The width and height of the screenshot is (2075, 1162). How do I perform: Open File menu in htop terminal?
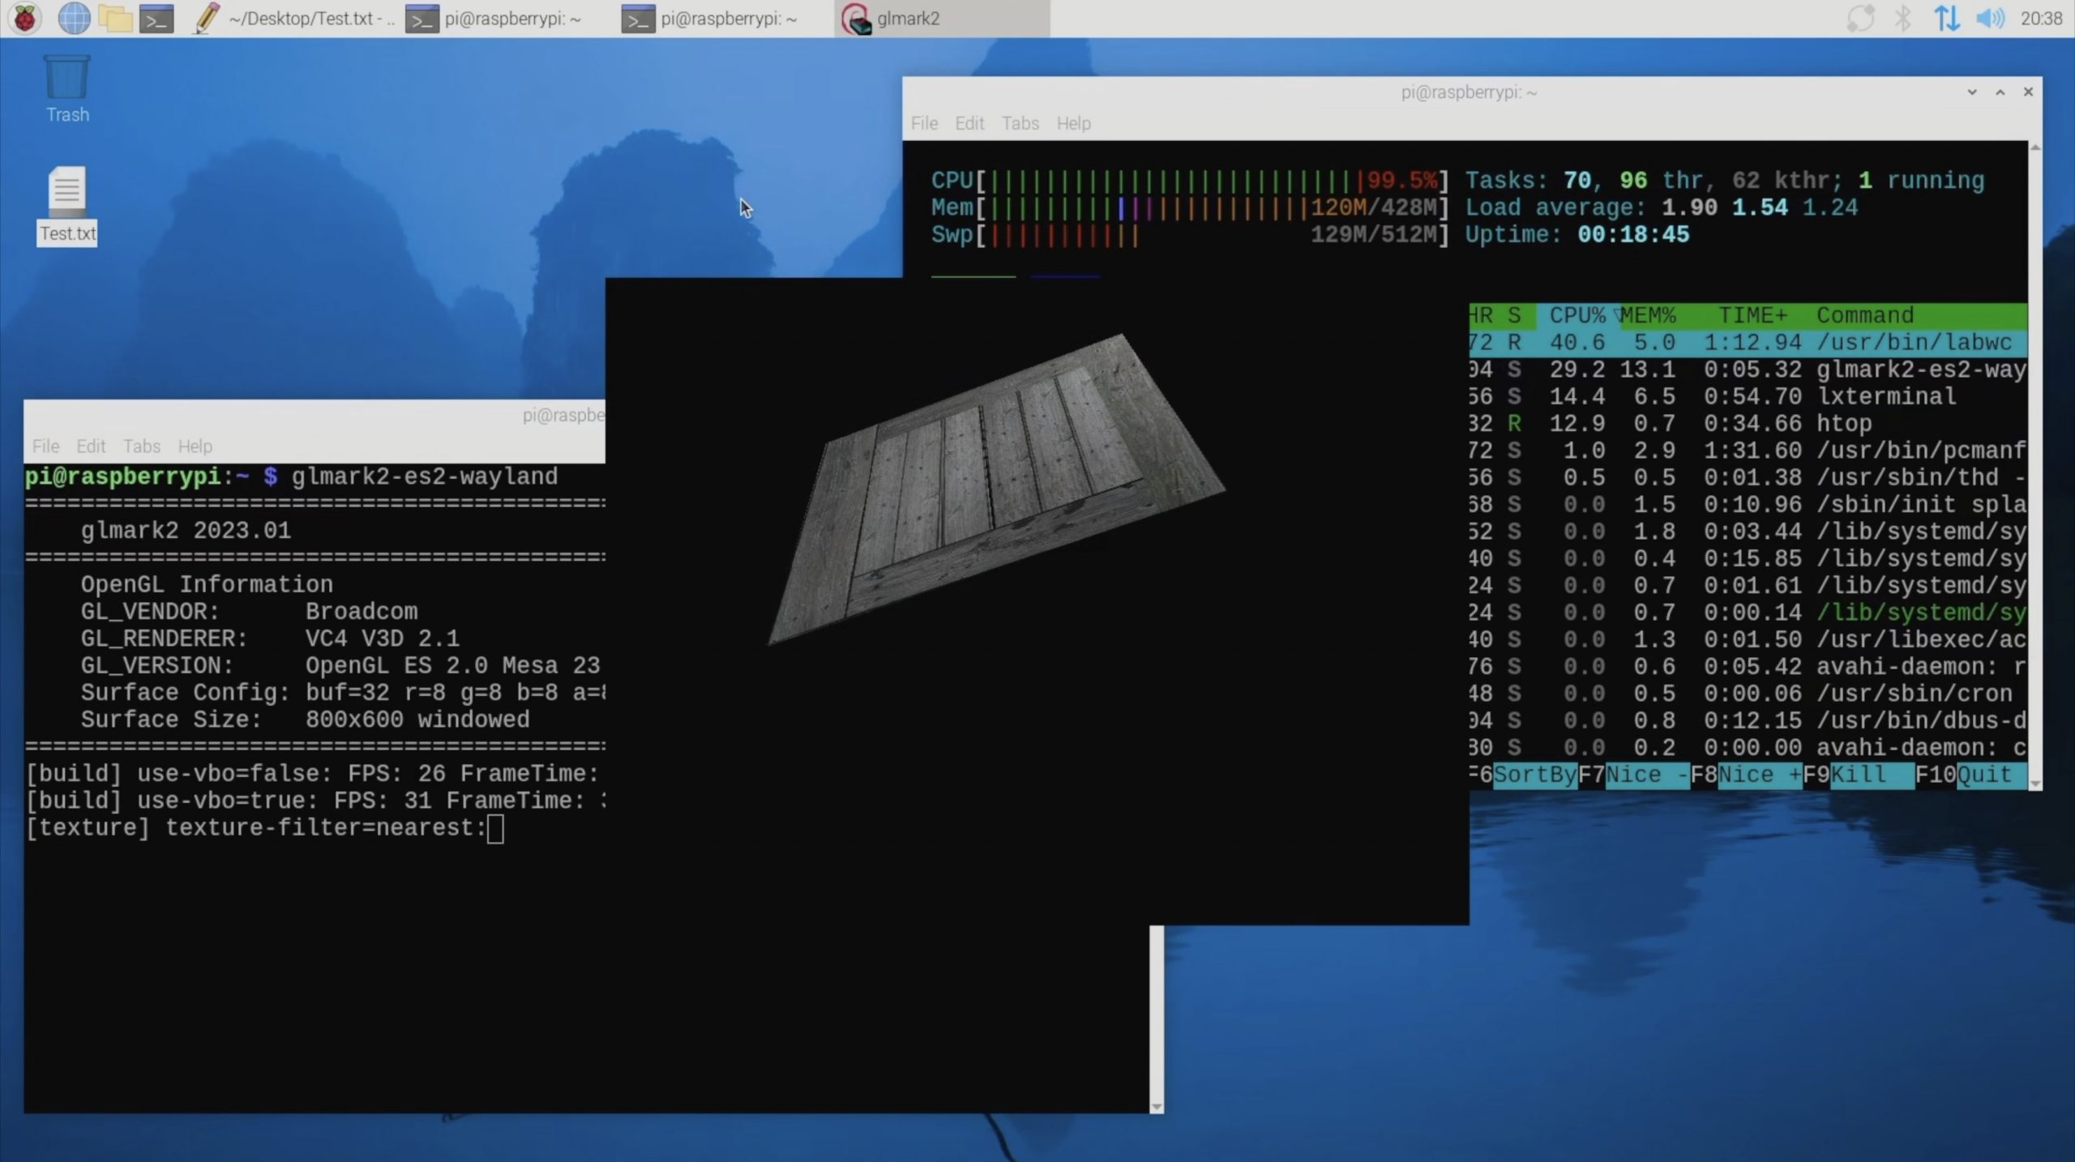point(924,123)
